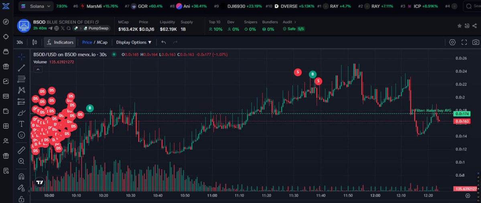This screenshot has height=203, width=481.
Task: Toggle the green live data dot
Action: (114, 55)
